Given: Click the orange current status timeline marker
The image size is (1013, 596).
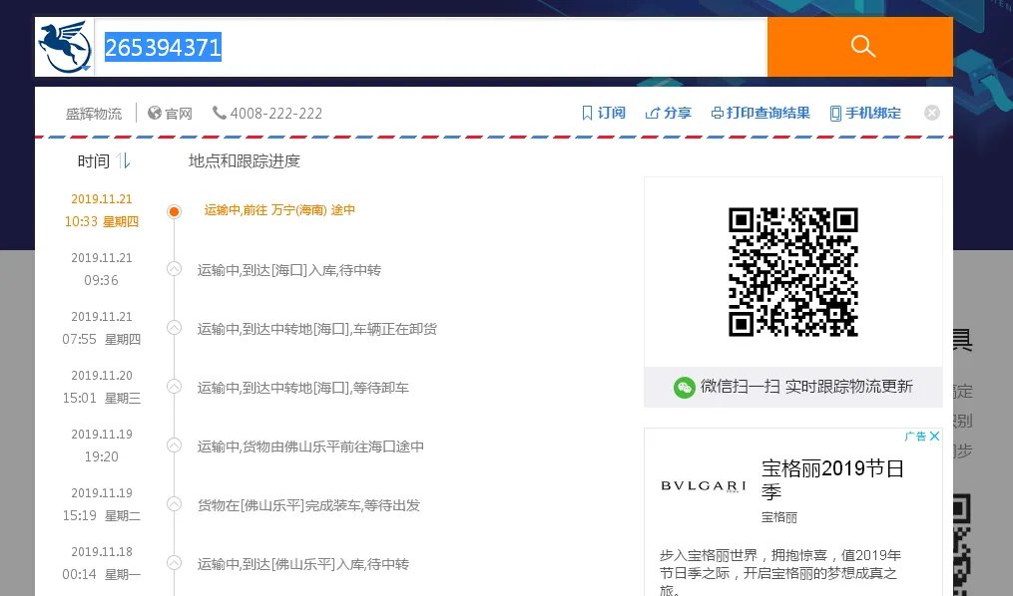Looking at the screenshot, I should point(174,211).
